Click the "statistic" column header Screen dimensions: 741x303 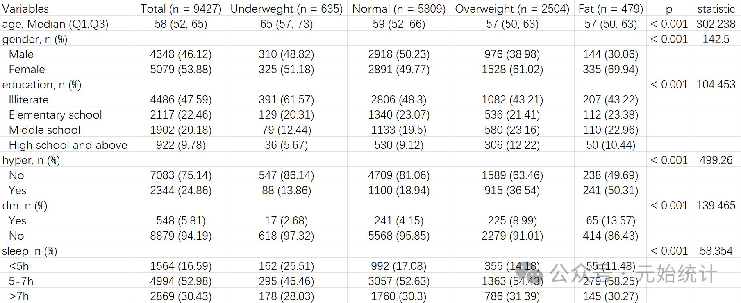[x=716, y=9]
